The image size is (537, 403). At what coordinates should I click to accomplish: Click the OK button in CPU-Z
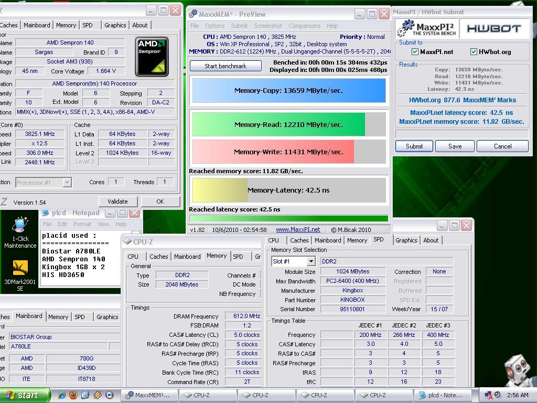point(160,201)
